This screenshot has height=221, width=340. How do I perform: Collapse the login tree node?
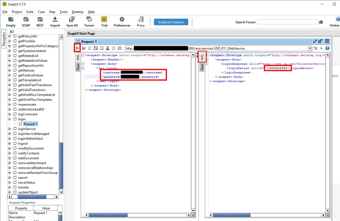point(9,119)
